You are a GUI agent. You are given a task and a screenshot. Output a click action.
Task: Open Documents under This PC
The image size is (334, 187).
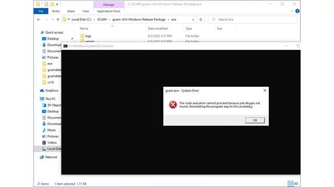pos(52,117)
